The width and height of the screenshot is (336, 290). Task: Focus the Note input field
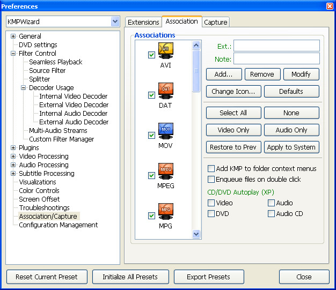pyautogui.click(x=276, y=58)
